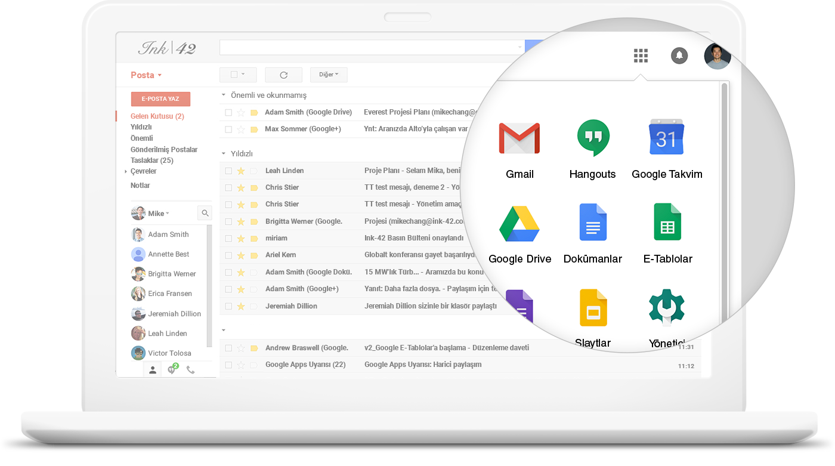
Task: Select the Ariel Kern email checkbox
Action: coord(228,255)
